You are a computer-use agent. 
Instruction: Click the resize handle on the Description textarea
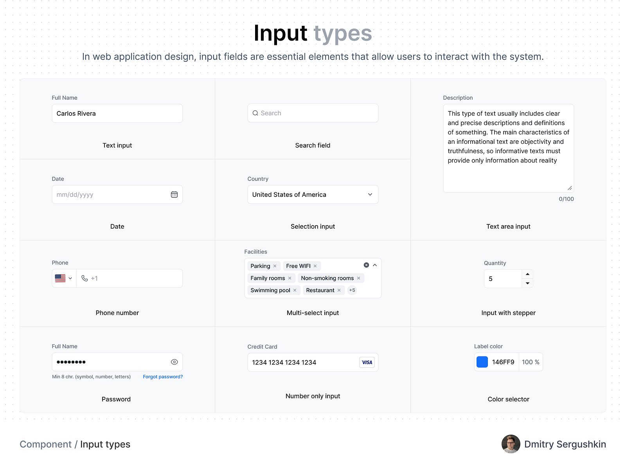click(x=570, y=188)
